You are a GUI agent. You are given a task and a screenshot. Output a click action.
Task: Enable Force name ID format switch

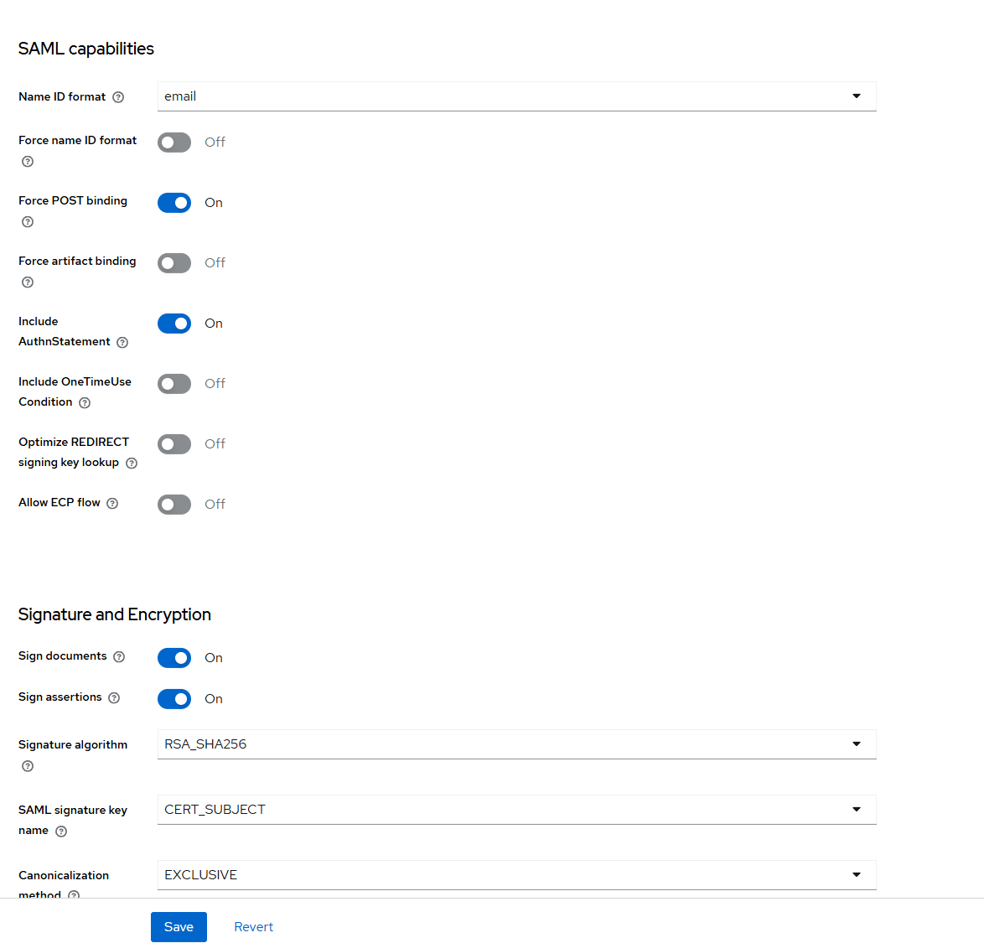point(174,142)
